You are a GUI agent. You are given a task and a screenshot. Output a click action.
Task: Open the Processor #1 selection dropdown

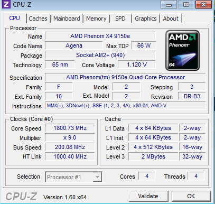pos(73,177)
